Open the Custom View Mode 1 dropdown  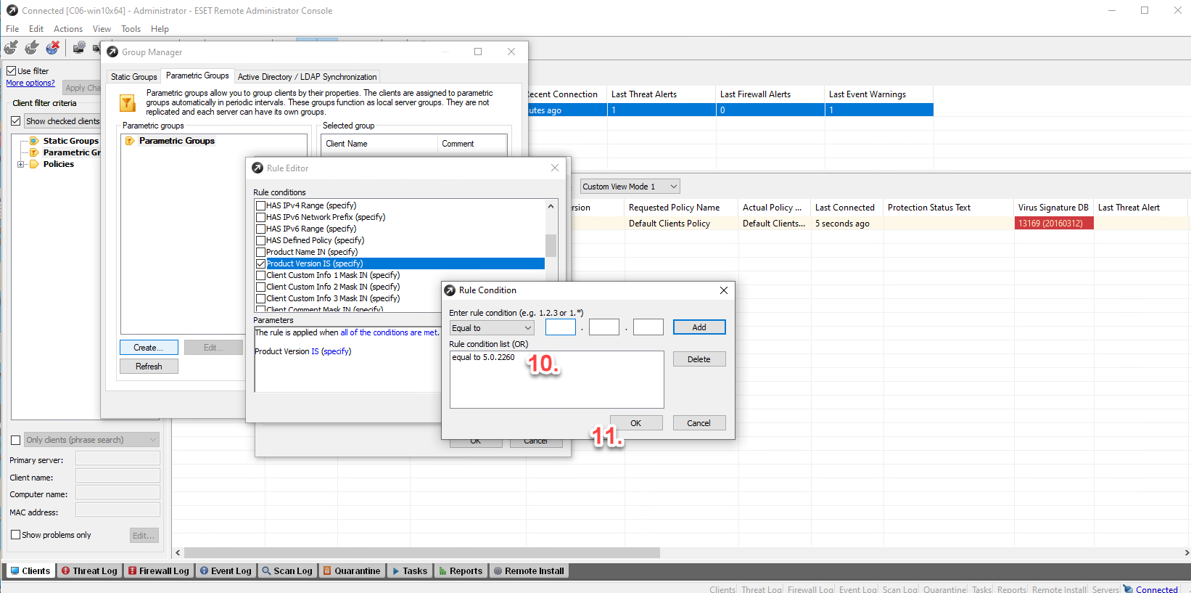(630, 187)
